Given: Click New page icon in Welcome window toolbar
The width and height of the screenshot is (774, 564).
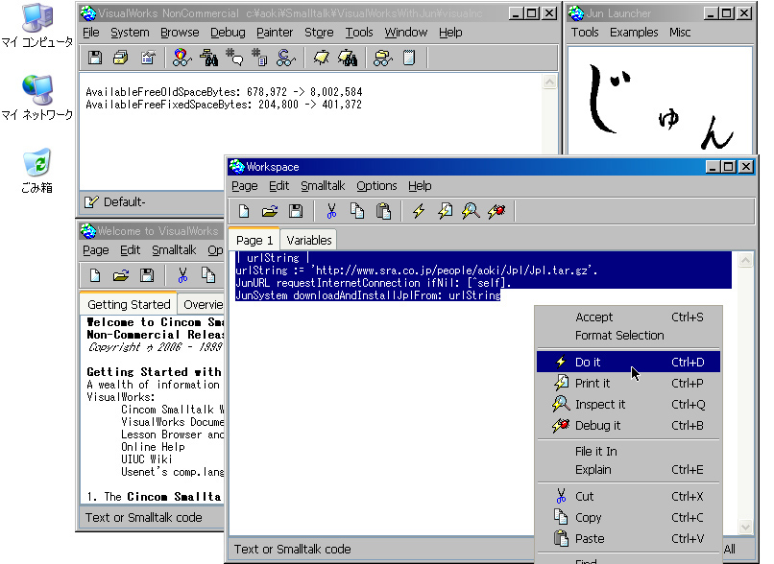Looking at the screenshot, I should pos(95,275).
